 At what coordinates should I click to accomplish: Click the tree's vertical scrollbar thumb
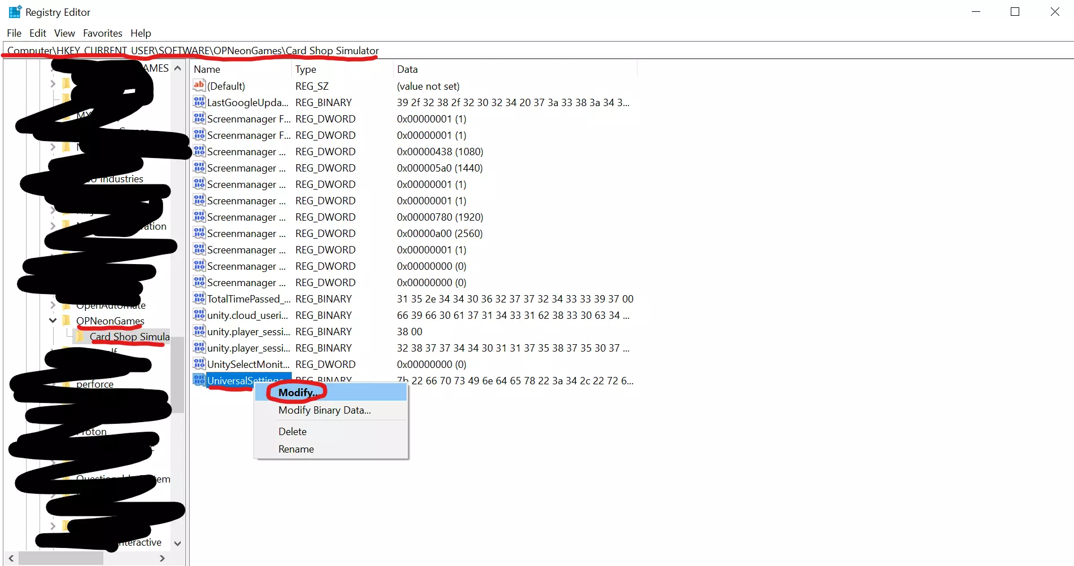pyautogui.click(x=177, y=375)
